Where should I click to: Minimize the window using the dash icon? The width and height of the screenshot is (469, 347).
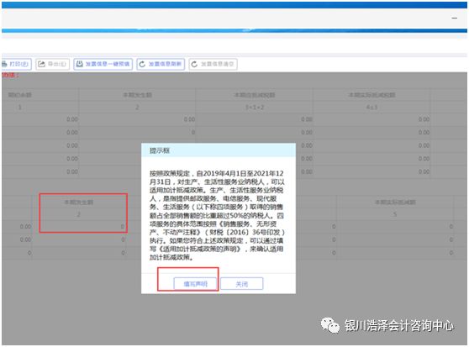click(455, 18)
